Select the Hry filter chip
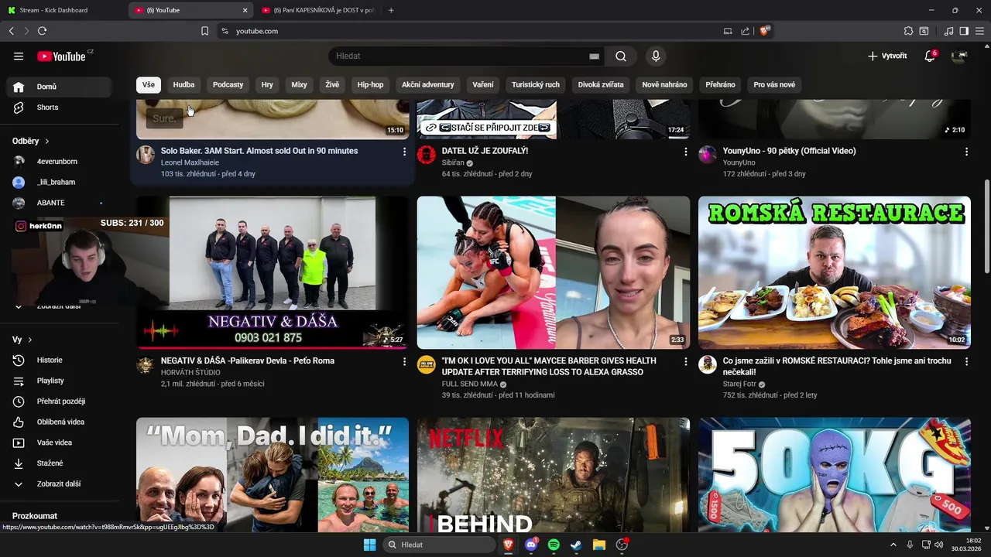 click(x=267, y=85)
